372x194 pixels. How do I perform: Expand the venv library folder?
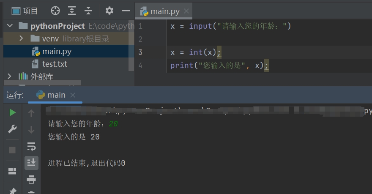point(21,38)
